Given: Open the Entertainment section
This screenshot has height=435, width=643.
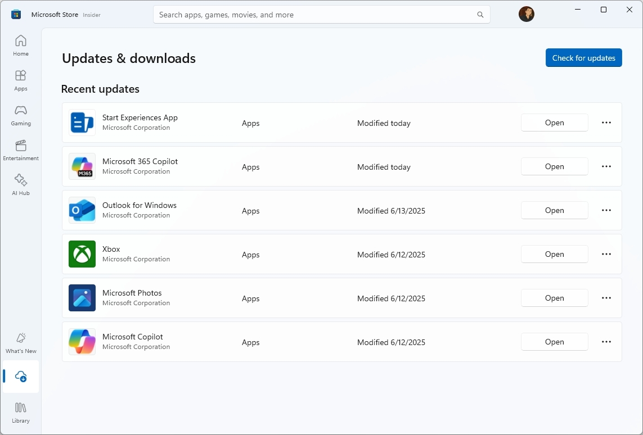Looking at the screenshot, I should [20, 149].
